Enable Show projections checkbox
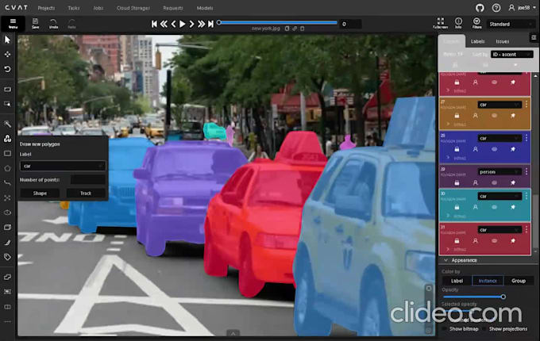This screenshot has width=540, height=341. click(484, 328)
